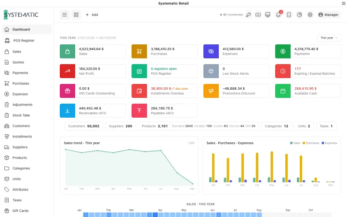Screen dimensions: 347x217
Task: Click the 0/1 connected status indicator
Action: 231,14
